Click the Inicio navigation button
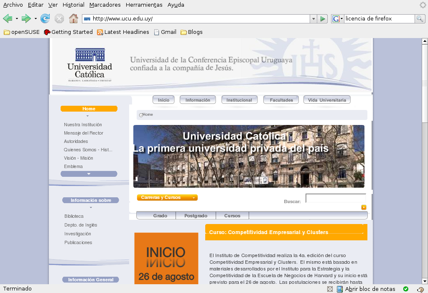Image resolution: width=428 pixels, height=293 pixels. [x=163, y=100]
